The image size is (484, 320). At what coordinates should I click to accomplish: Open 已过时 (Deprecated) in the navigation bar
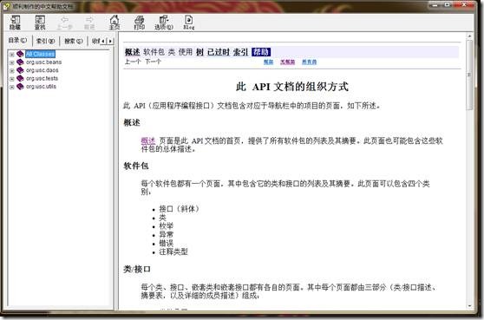click(219, 52)
